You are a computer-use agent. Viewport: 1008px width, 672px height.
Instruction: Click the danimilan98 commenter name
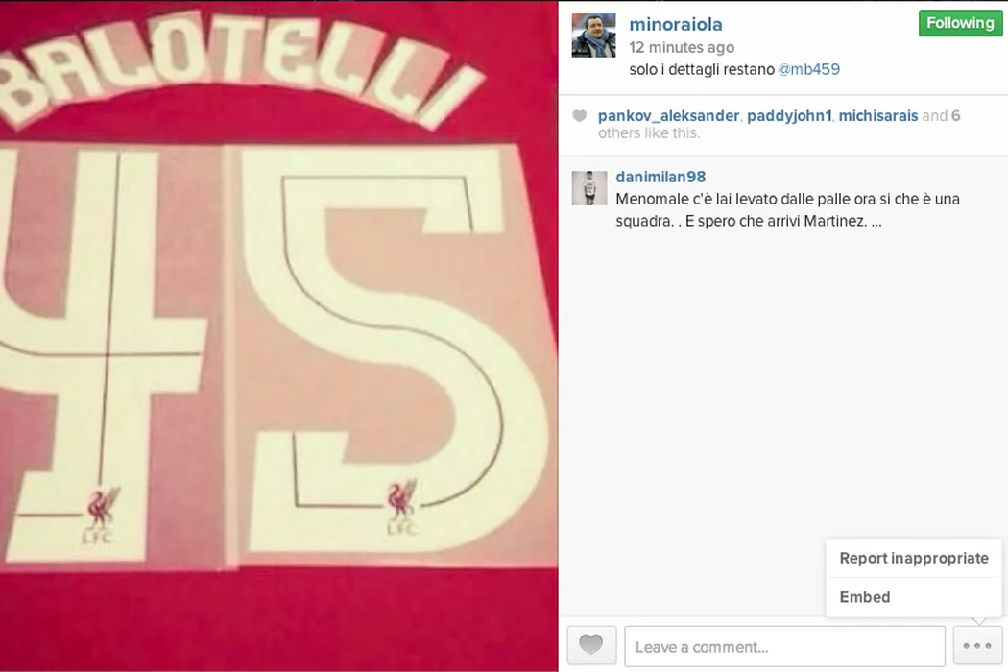point(660,177)
